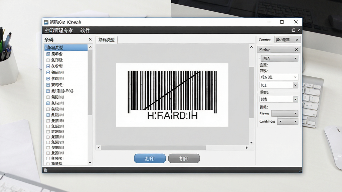342x192 pixels.
Task: Open the white dropdown with the thin chevron
Action: click(x=279, y=77)
